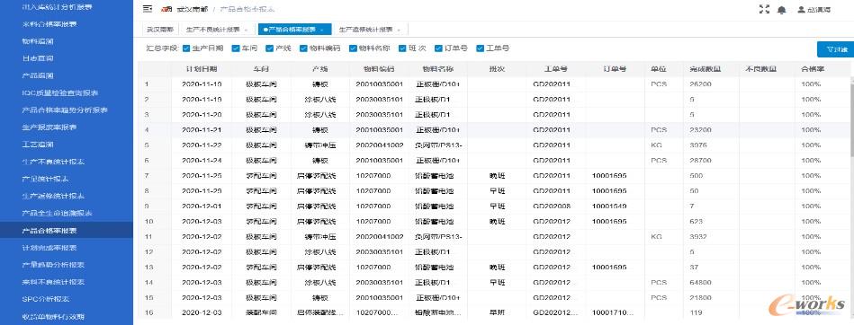The image size is (854, 325).
Task: Open the user account menu
Action: point(814,9)
